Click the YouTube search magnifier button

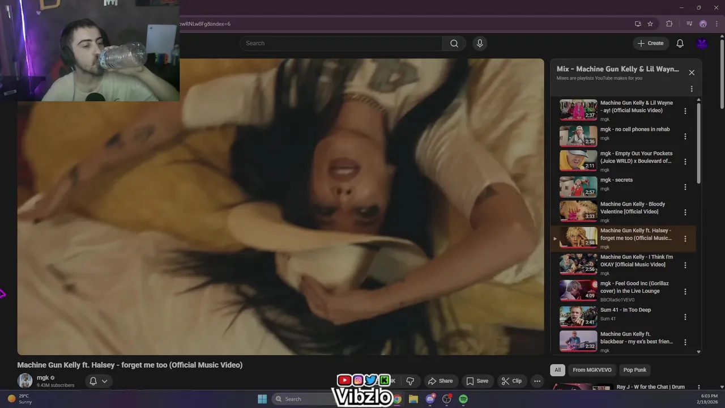pos(454,44)
